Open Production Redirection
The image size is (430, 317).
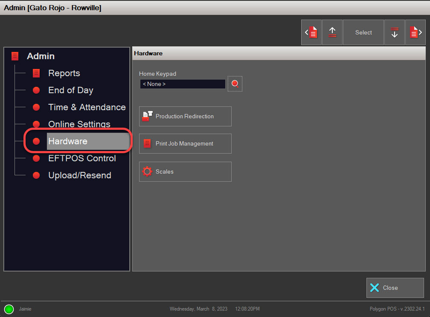(185, 116)
